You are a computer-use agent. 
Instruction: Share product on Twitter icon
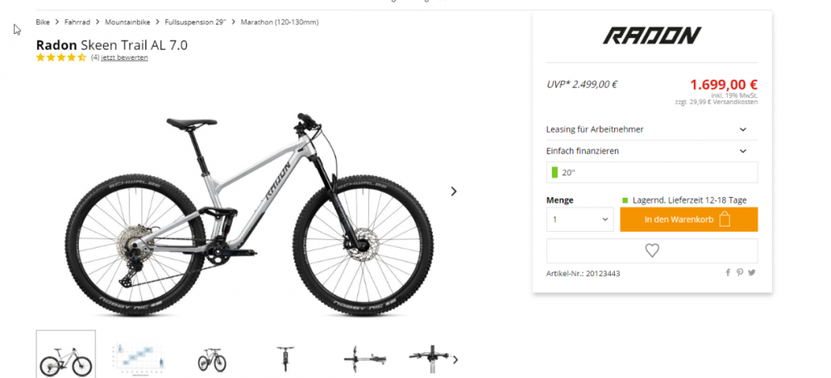point(752,272)
